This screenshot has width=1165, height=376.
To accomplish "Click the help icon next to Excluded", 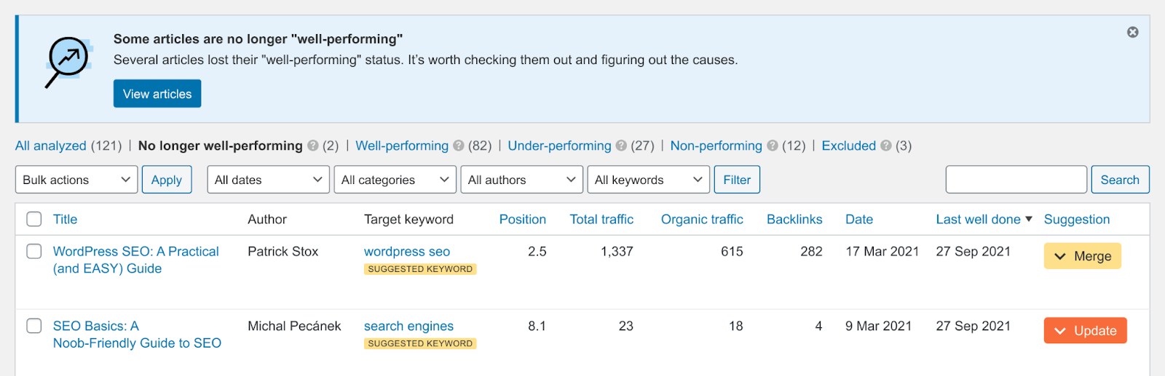I will [x=886, y=145].
